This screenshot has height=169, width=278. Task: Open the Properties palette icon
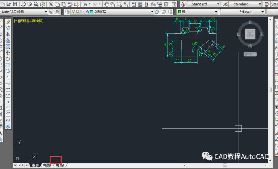tap(133, 4)
